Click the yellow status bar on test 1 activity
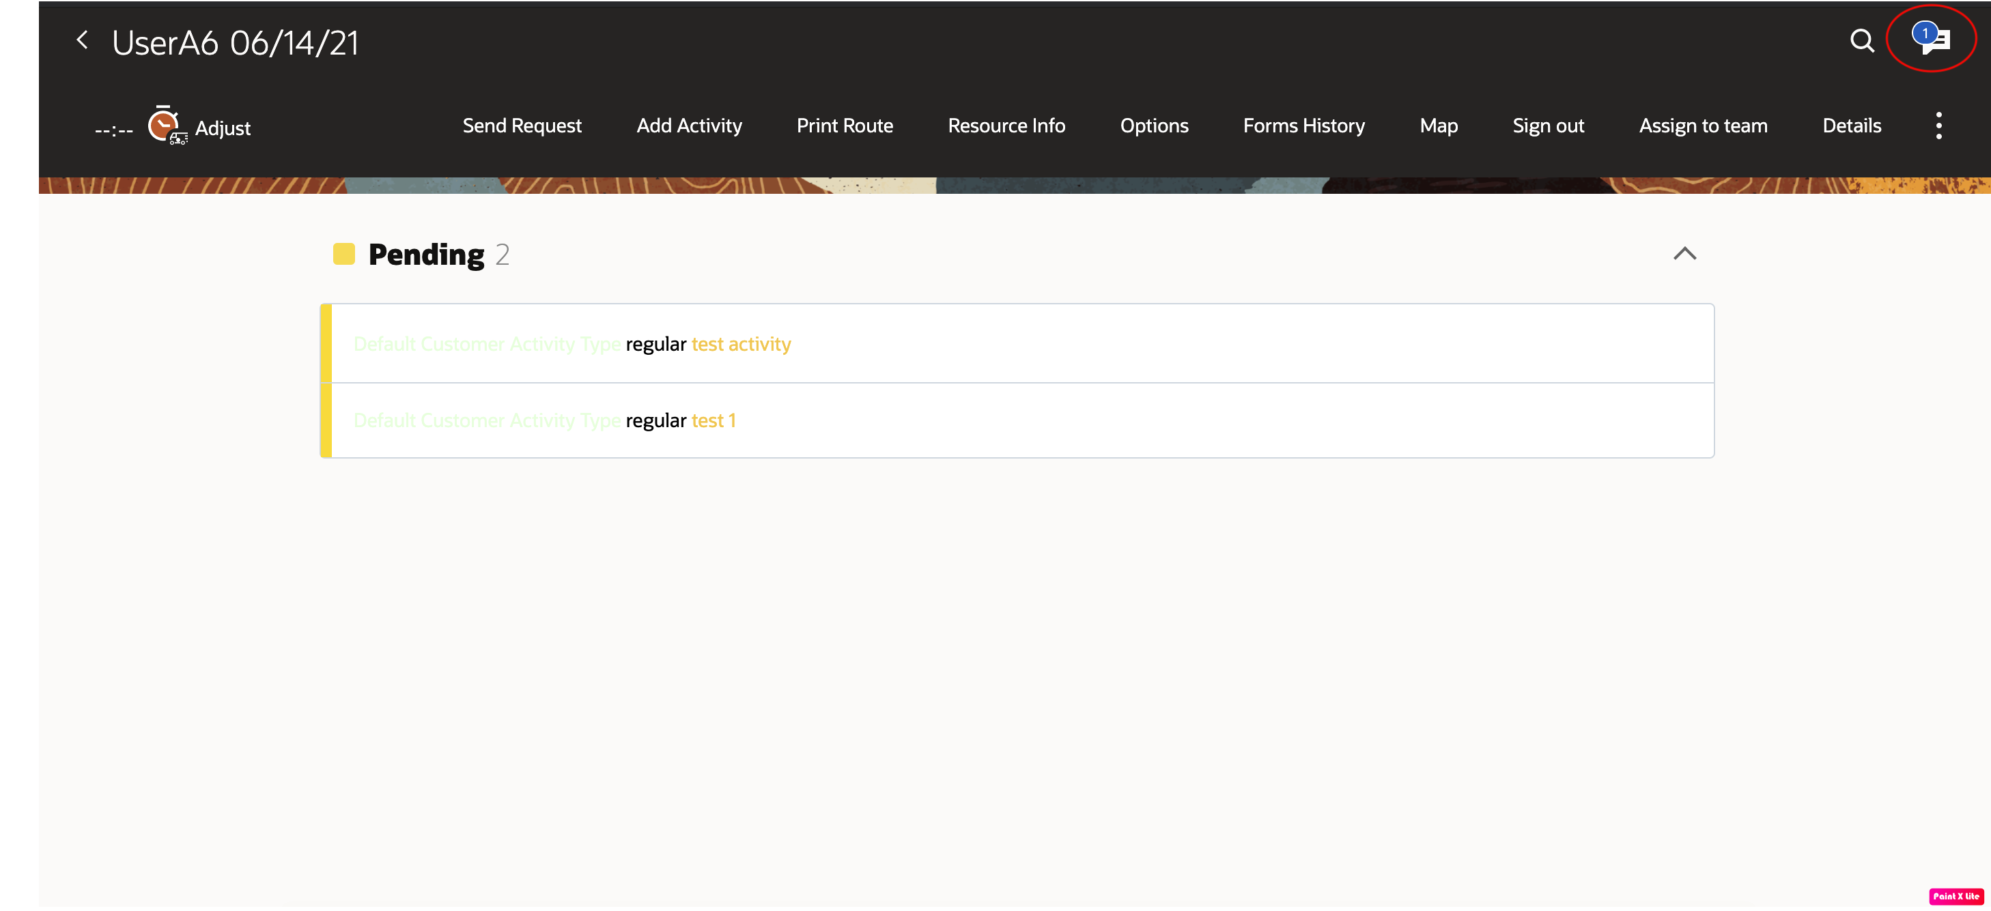 click(326, 420)
